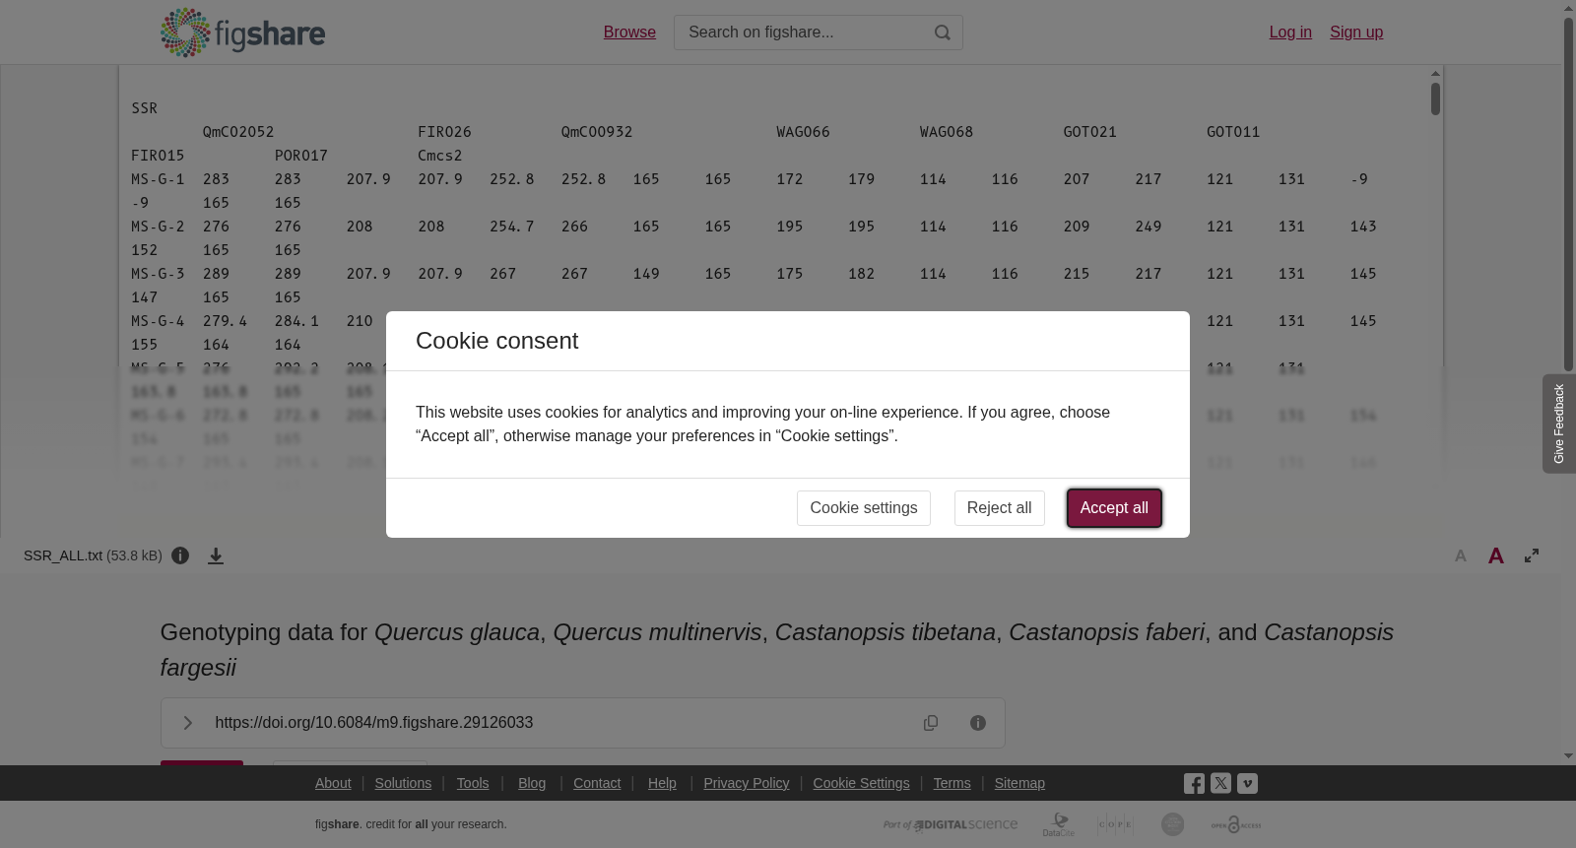Viewport: 1576px width, 848px height.
Task: Accept all cookies
Action: coord(1114,508)
